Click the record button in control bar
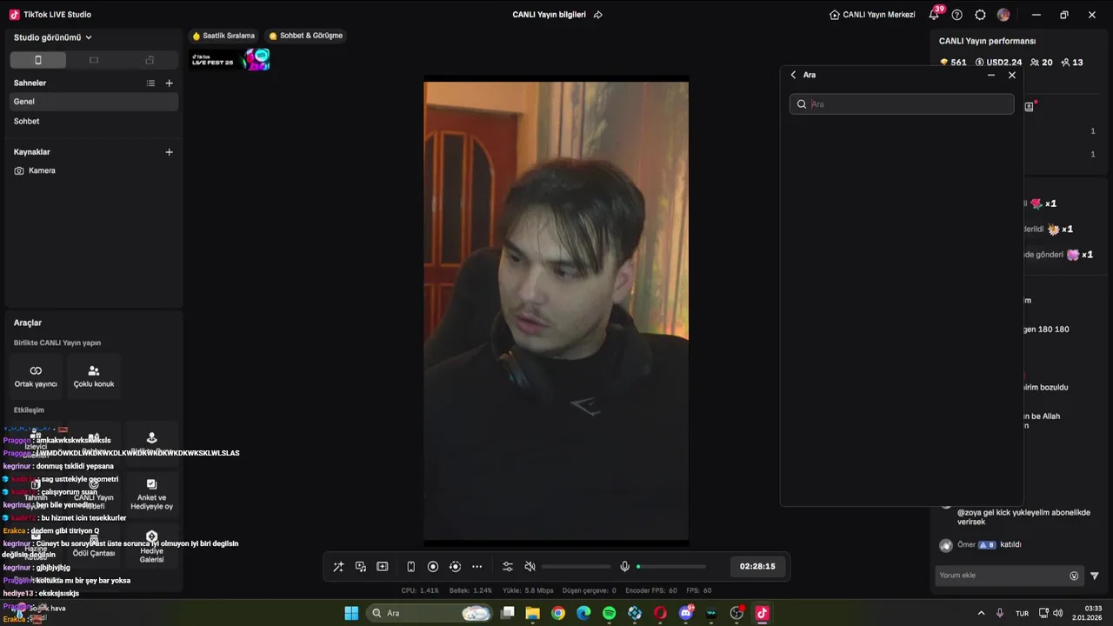This screenshot has height=626, width=1113. point(433,567)
